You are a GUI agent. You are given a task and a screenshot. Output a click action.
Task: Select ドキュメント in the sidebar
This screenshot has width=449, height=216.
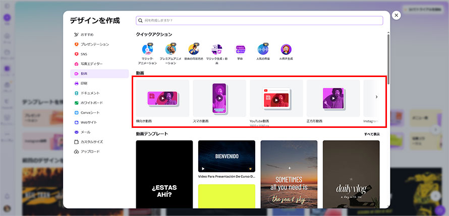[99, 93]
